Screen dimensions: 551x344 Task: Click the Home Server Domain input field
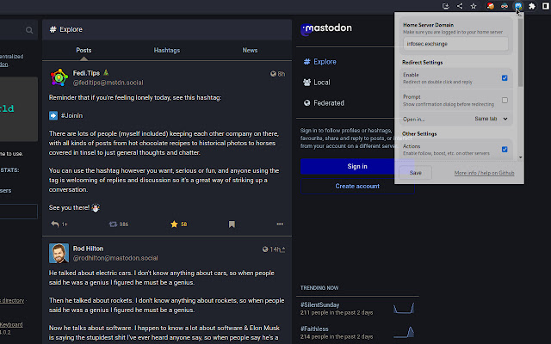click(x=455, y=43)
